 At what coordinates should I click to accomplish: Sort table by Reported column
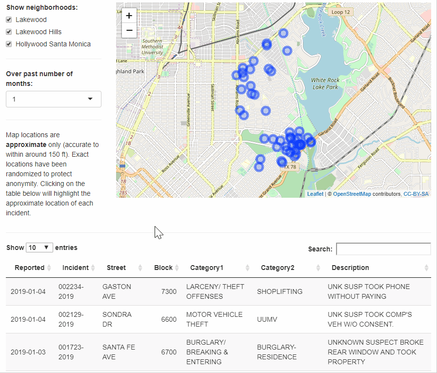(30, 268)
